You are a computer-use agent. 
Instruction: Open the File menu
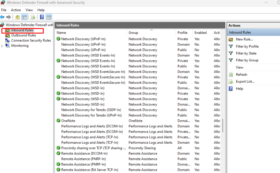click(x=4, y=10)
